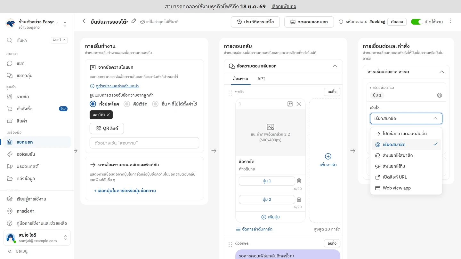Open บรอดแคสต์ in the sidebar
The width and height of the screenshot is (461, 259).
[37, 166]
